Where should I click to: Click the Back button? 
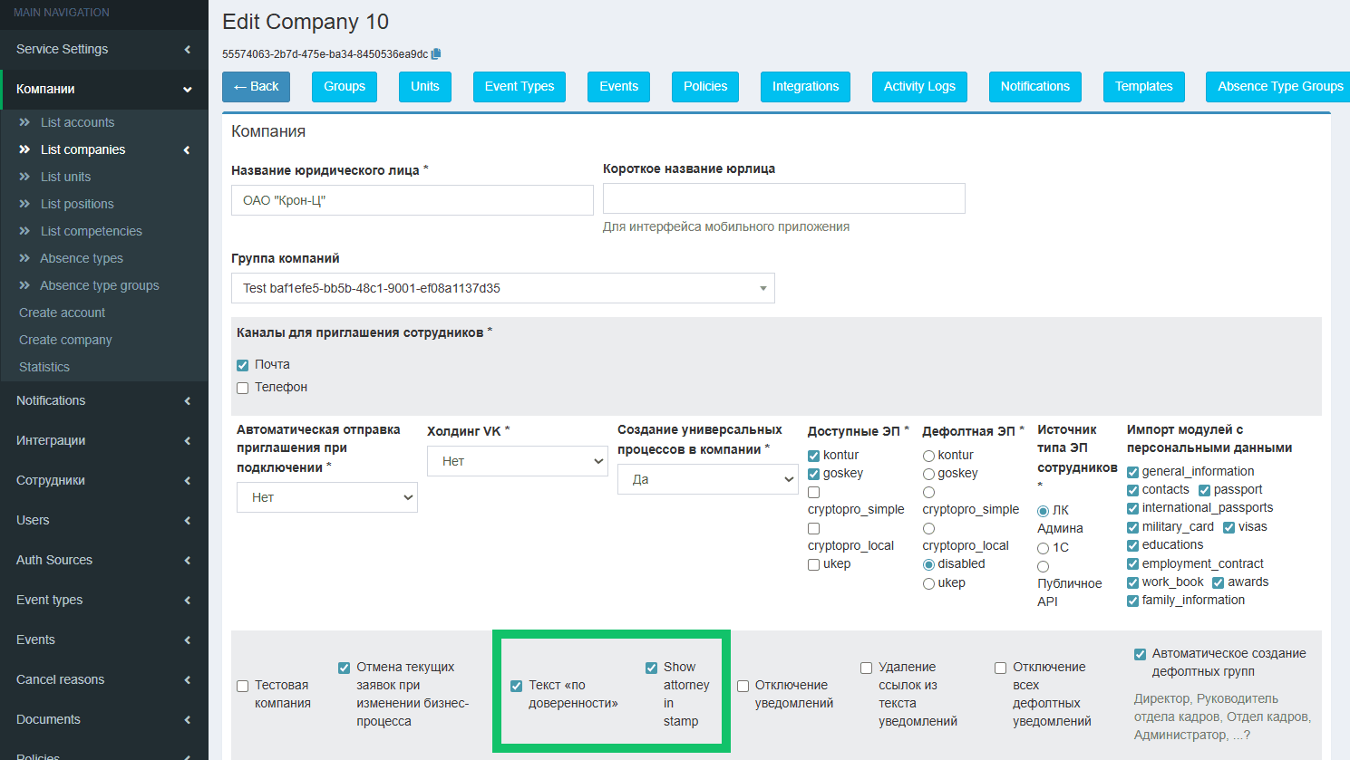point(256,87)
